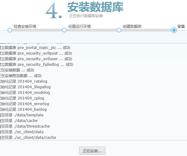Screen dimensions: 187x156
Task: Click the active 安装 step circle
Action: click(x=174, y=30)
